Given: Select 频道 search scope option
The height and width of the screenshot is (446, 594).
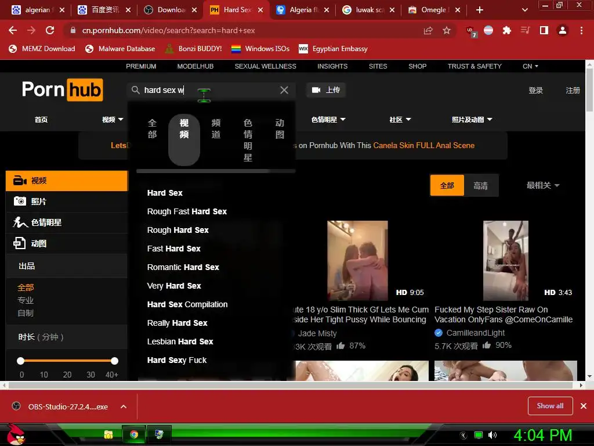Looking at the screenshot, I should pos(216,128).
